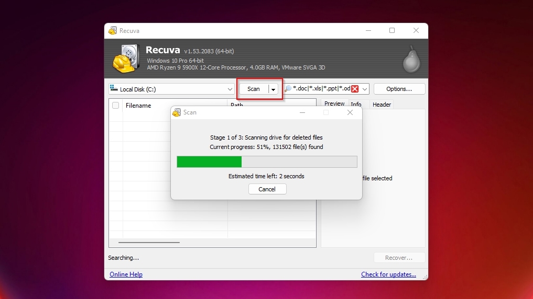
Task: Click the Recover button
Action: (399, 258)
